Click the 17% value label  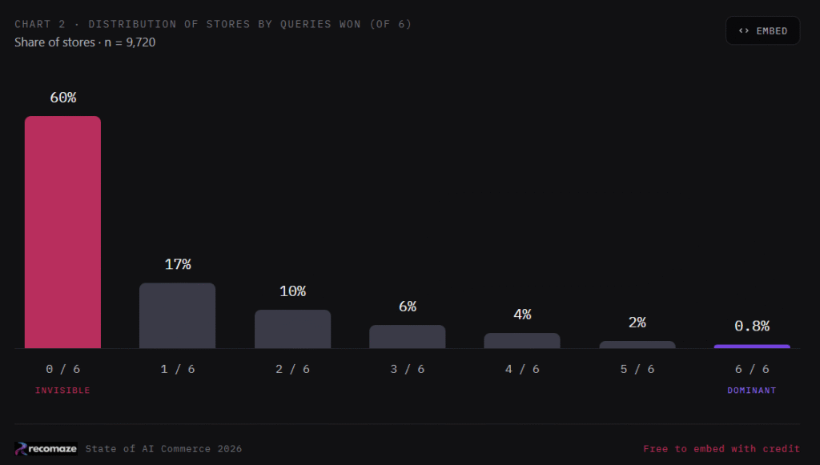[178, 264]
